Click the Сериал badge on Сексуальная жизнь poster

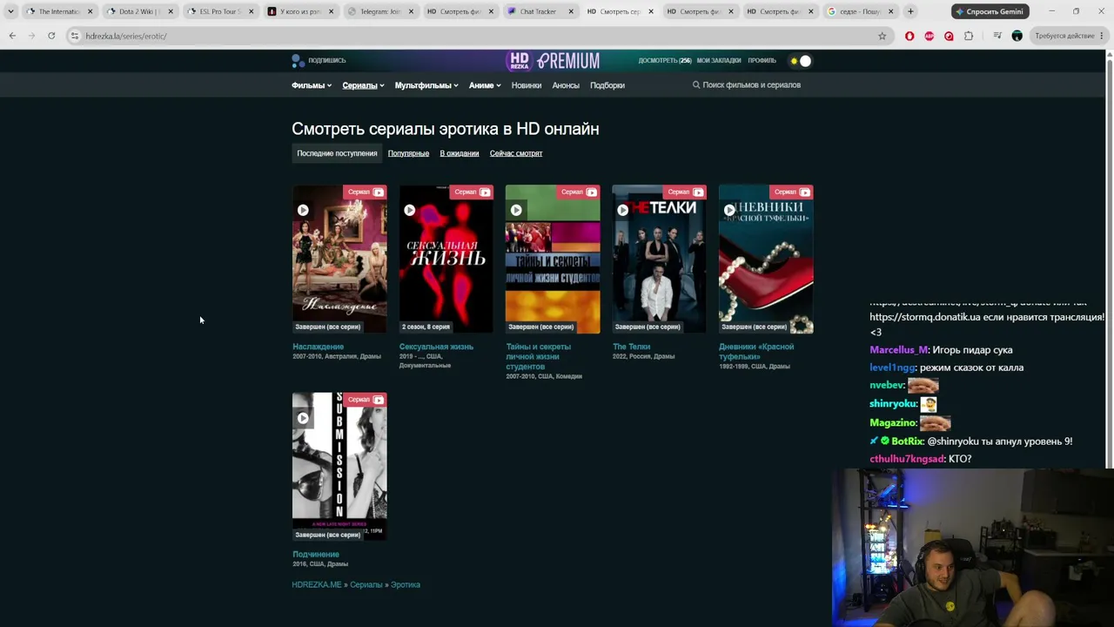pos(472,192)
